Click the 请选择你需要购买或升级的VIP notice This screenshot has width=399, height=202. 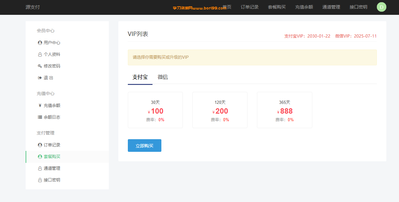(x=252, y=57)
